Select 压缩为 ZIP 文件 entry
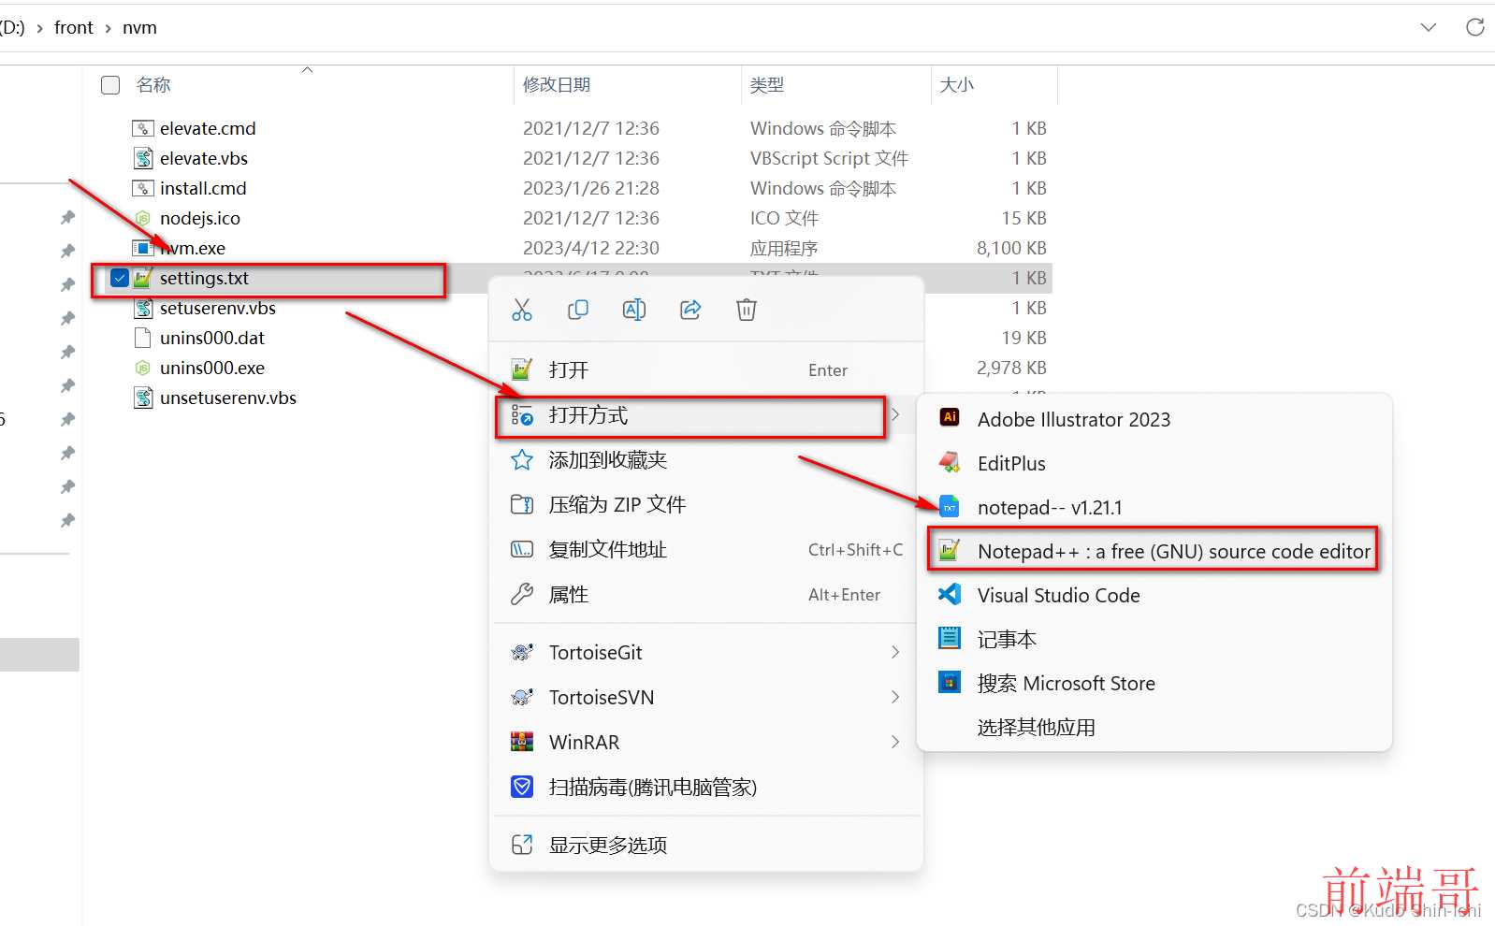1495x926 pixels. (x=706, y=505)
